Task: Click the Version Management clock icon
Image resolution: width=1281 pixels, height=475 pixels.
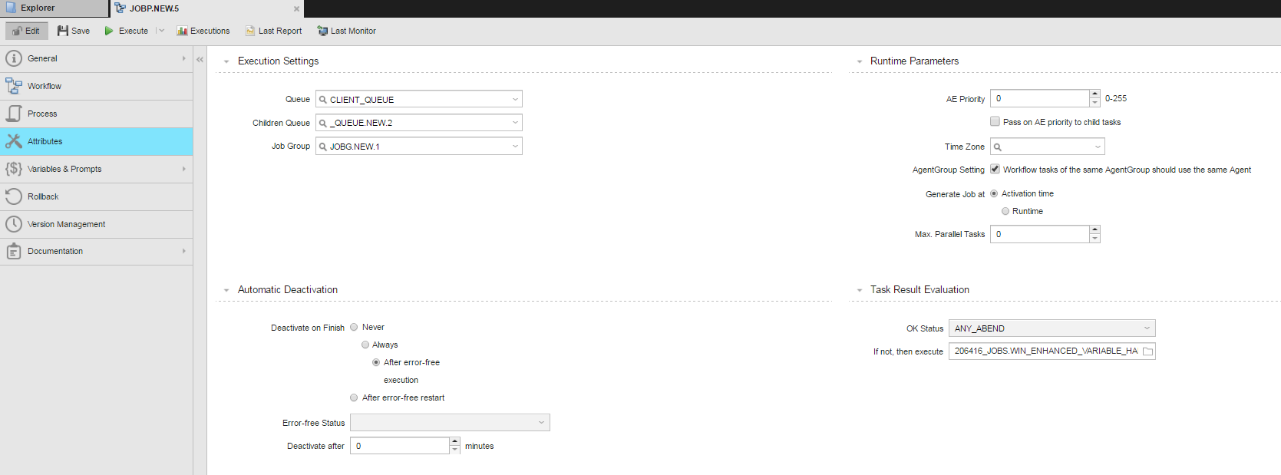Action: point(14,224)
